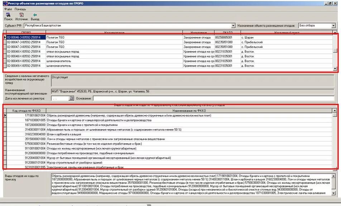This screenshot has width=341, height=206.
Task: Click the ОКАТО column header
Action: [x=227, y=32]
